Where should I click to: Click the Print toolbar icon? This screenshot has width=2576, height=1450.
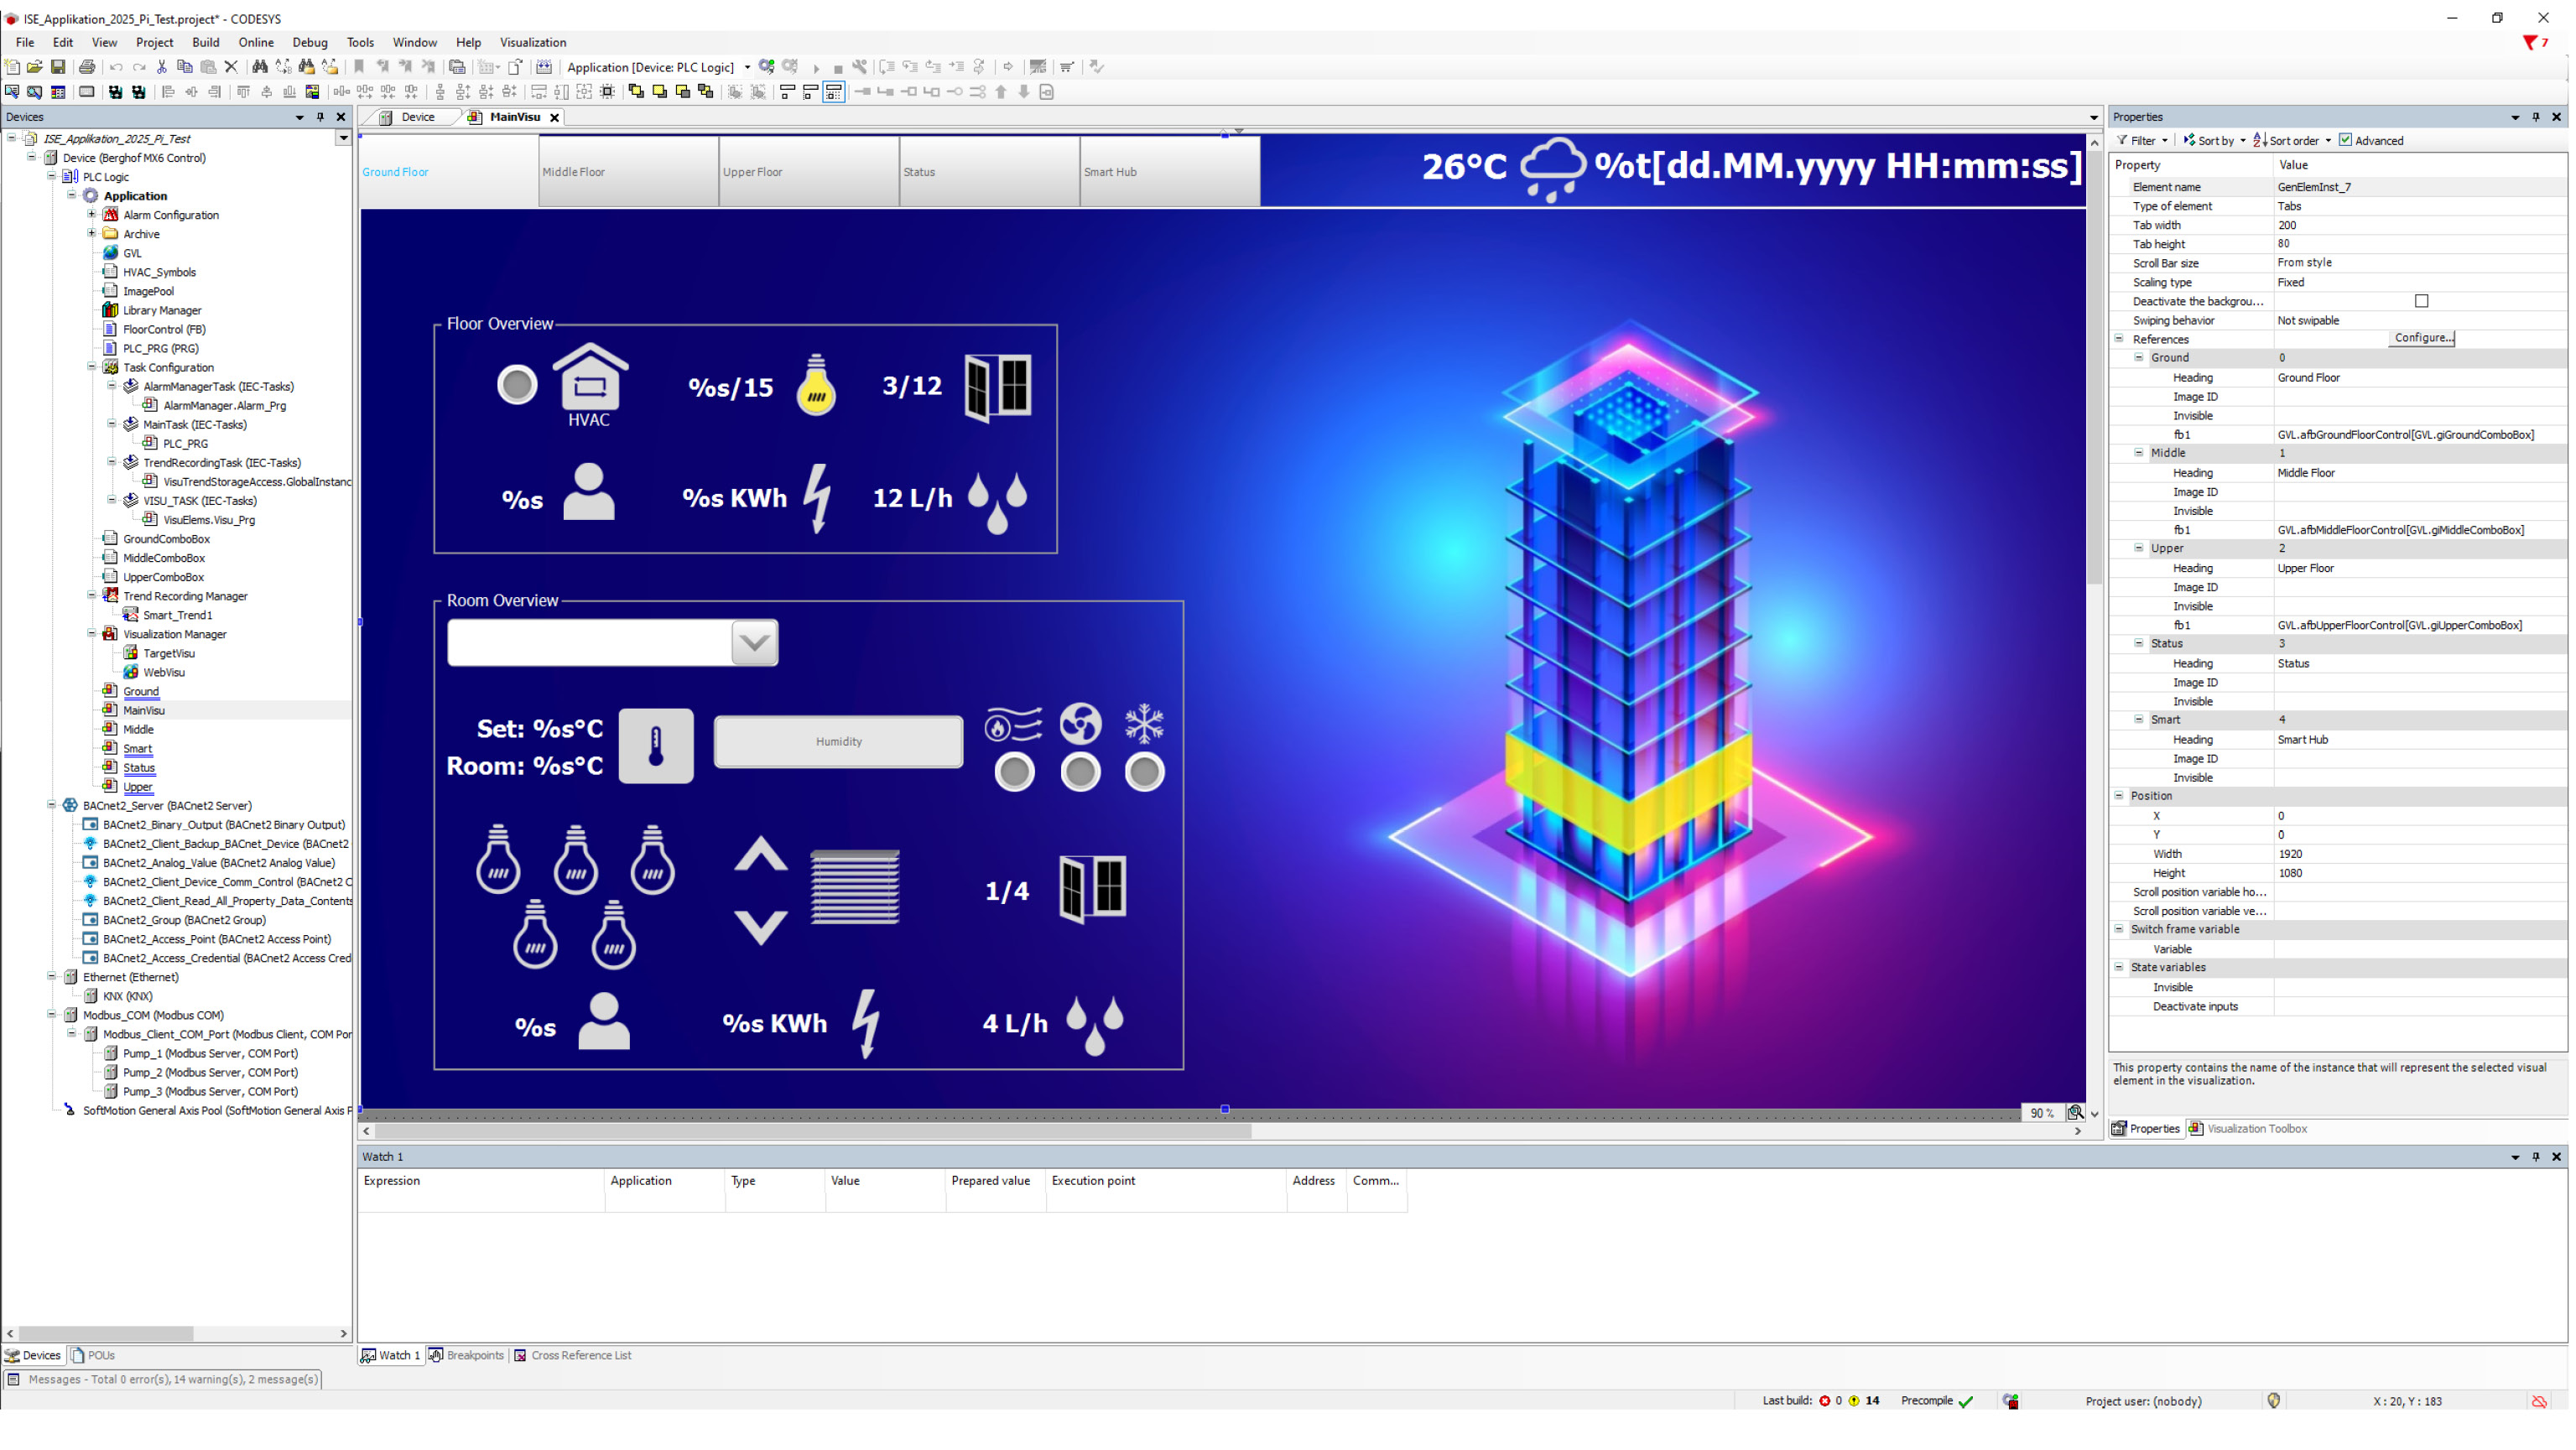87,67
